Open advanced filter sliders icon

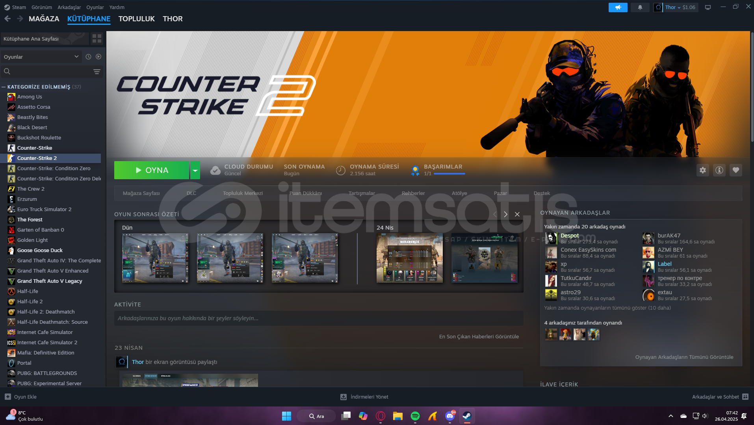click(x=97, y=71)
